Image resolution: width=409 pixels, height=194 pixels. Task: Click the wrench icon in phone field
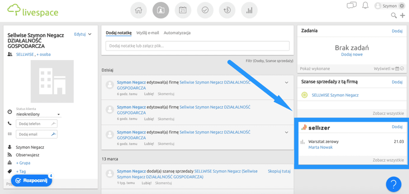pyautogui.click(x=54, y=124)
